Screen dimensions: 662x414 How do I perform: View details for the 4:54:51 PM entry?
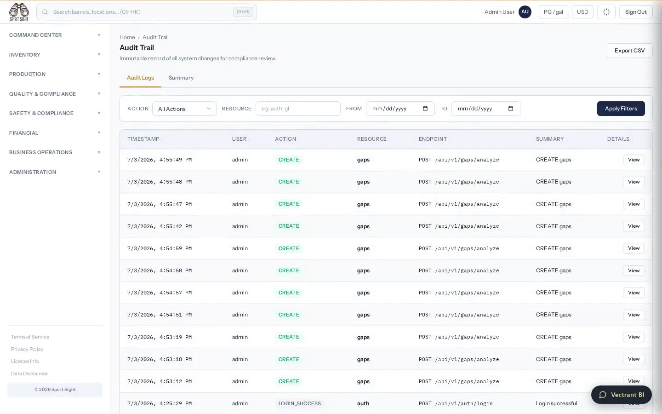click(x=633, y=315)
